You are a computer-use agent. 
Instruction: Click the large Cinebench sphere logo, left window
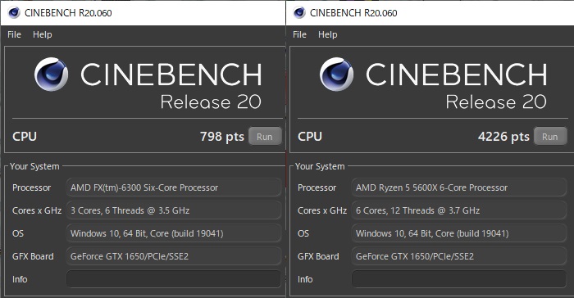coord(51,74)
